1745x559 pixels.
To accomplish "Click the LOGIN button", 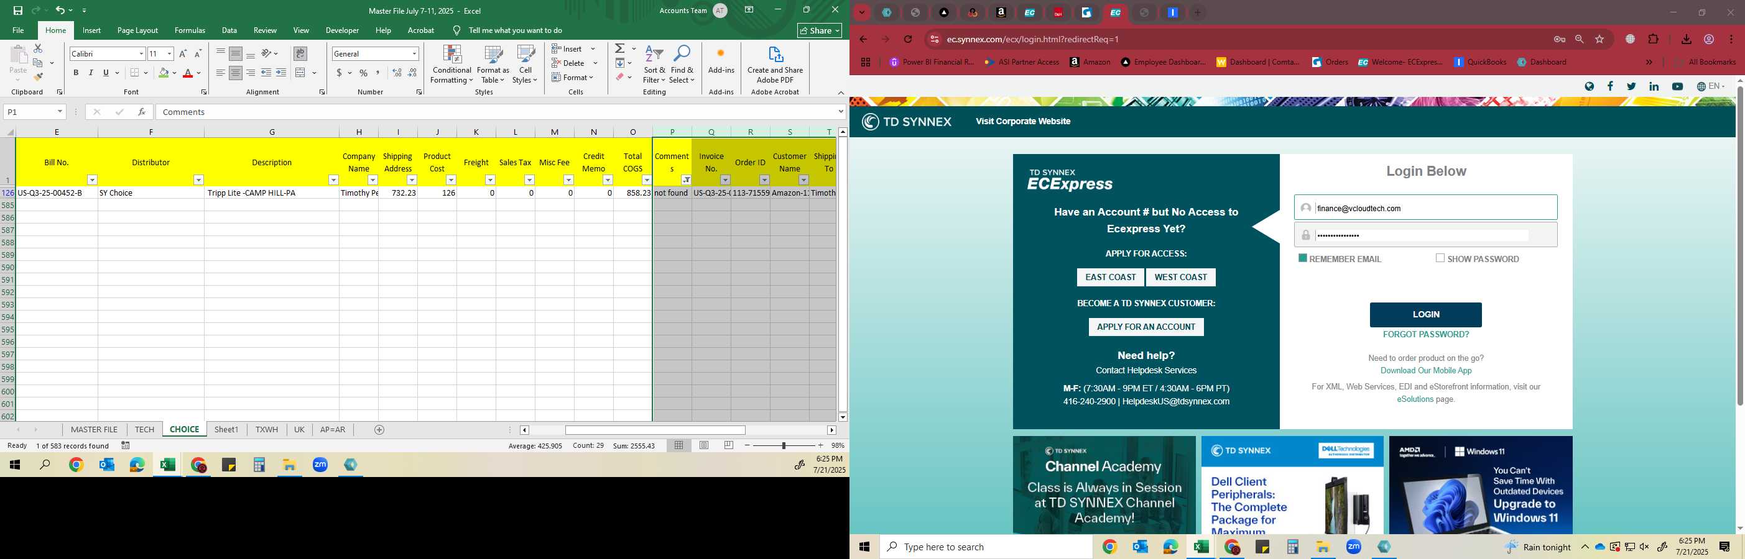I will pyautogui.click(x=1426, y=315).
